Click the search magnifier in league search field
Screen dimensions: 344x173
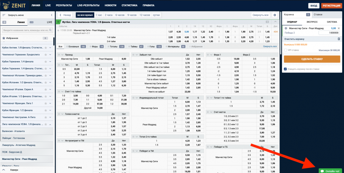click(x=51, y=30)
